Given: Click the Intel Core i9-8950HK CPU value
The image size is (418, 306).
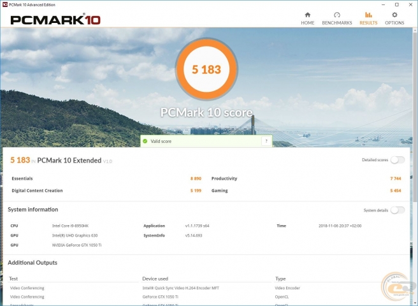Looking at the screenshot, I should [70, 226].
